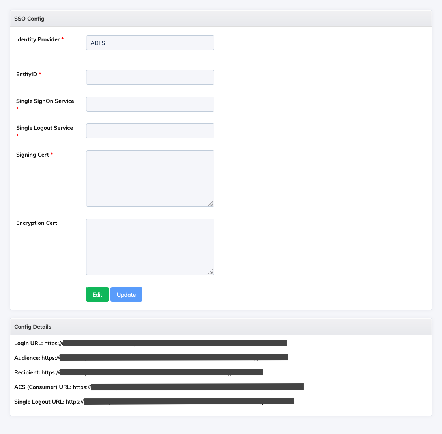Screen dimensions: 442x434
Task: Select the Login URL value
Action: tap(165, 343)
